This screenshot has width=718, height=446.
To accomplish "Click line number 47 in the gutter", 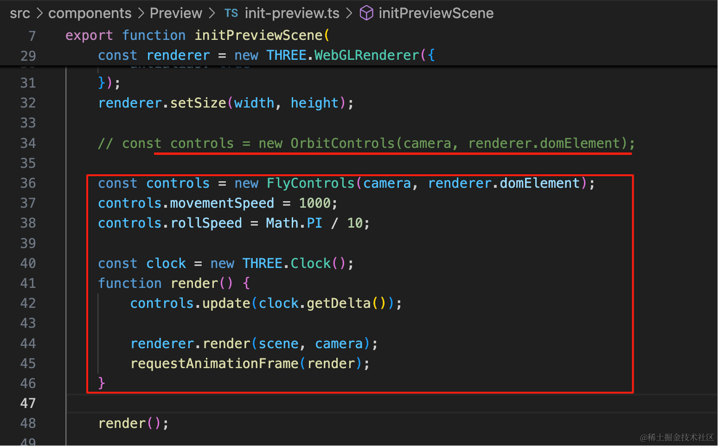I will [28, 403].
